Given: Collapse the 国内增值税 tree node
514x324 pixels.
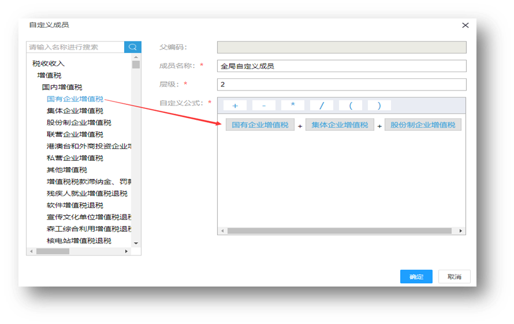Looking at the screenshot, I should pos(62,87).
